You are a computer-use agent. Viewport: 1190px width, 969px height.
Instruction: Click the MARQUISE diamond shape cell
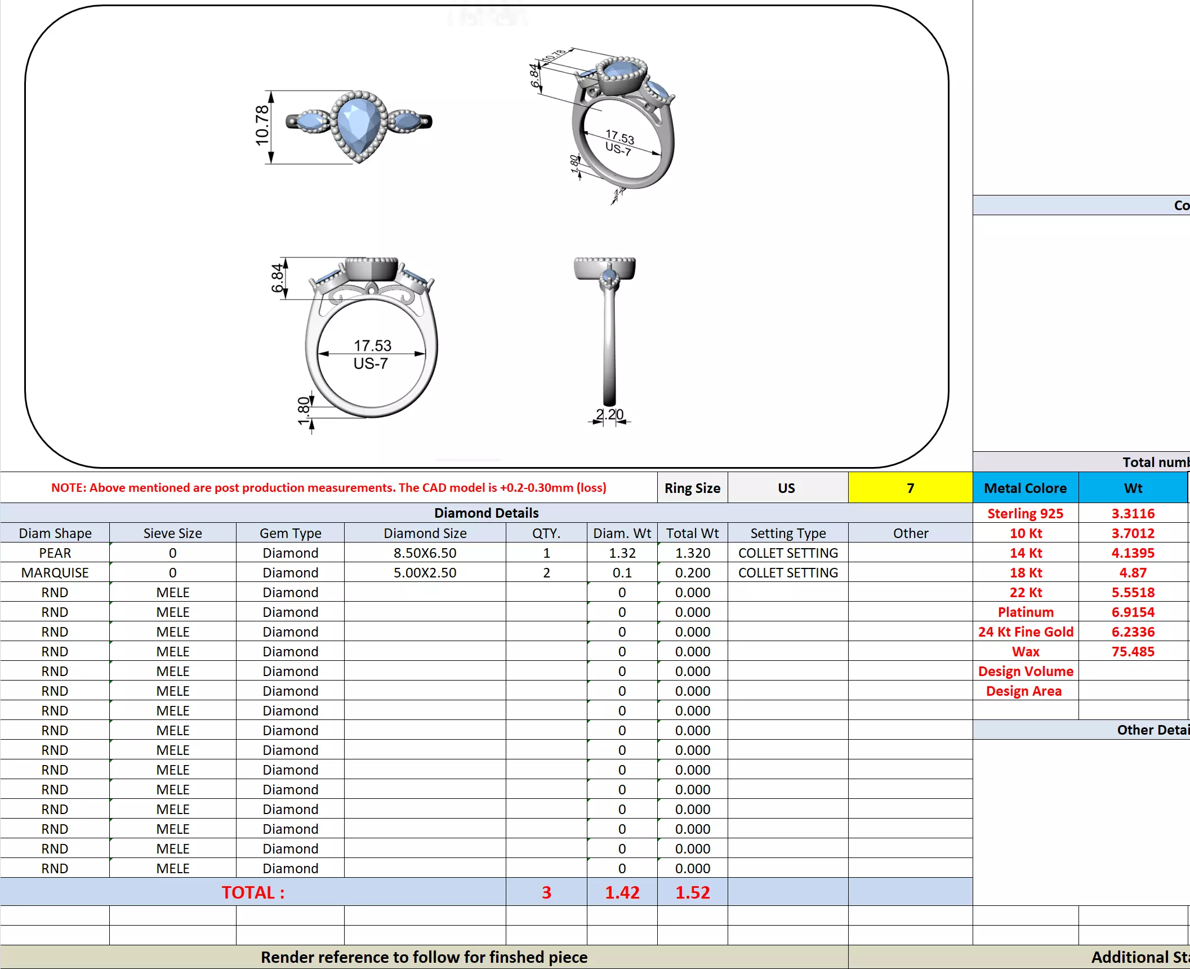click(55, 572)
